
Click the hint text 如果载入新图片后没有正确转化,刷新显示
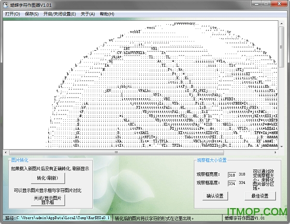coord(50,168)
